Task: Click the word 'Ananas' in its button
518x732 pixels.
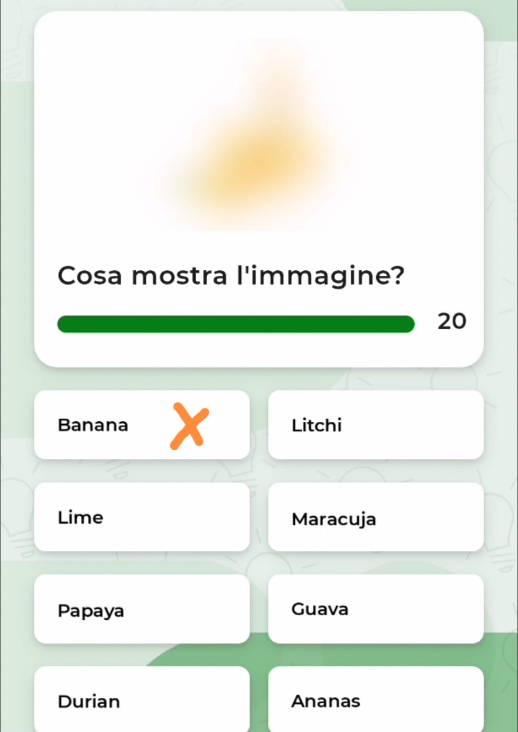Action: (x=326, y=701)
